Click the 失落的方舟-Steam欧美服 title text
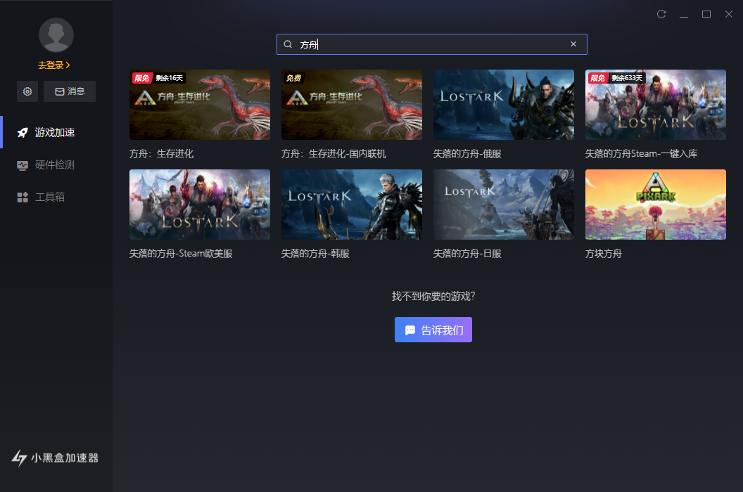The width and height of the screenshot is (743, 492). point(181,254)
